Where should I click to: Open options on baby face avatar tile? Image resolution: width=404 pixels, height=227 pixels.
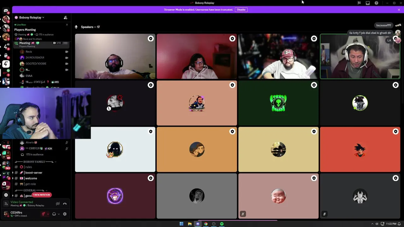(x=314, y=178)
